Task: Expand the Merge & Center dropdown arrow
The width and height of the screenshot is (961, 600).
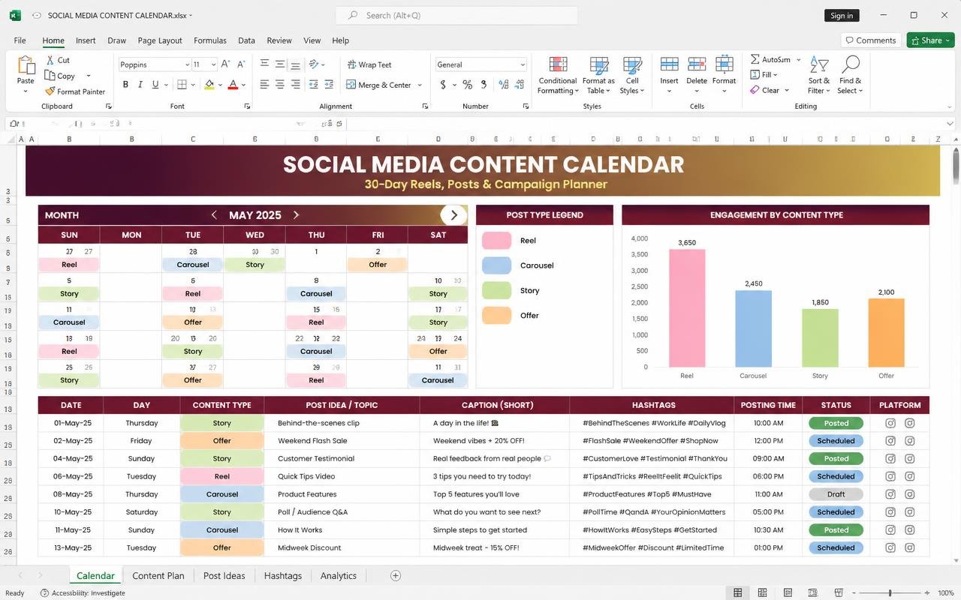Action: 420,85
